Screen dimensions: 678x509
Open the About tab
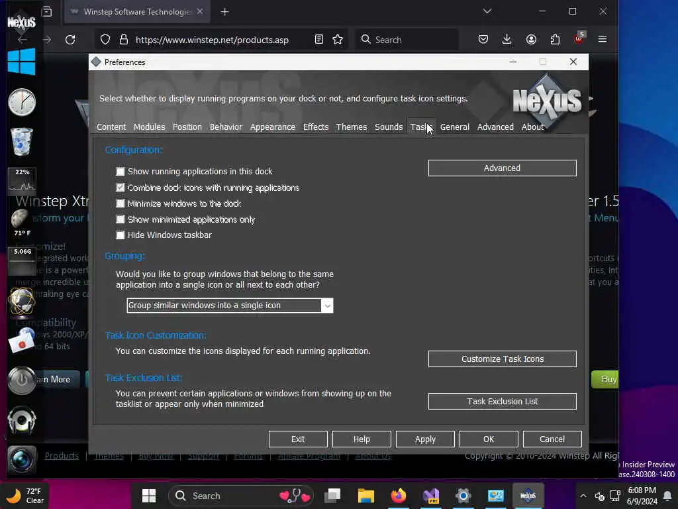(532, 127)
